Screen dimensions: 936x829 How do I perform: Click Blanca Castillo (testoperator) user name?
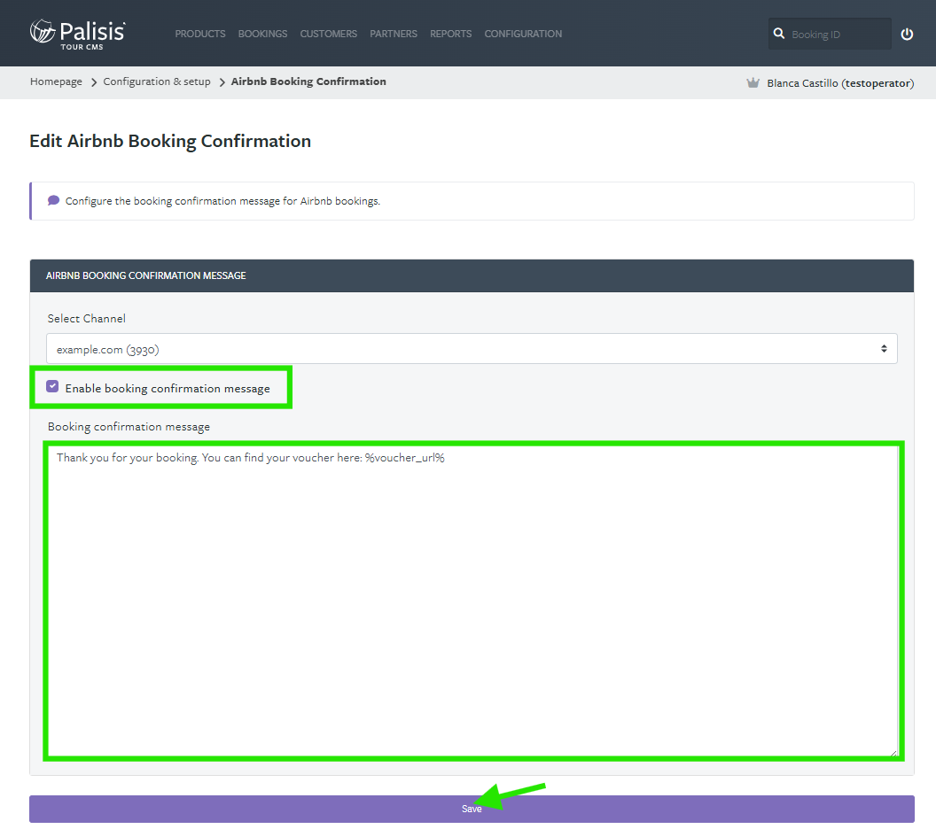point(840,83)
